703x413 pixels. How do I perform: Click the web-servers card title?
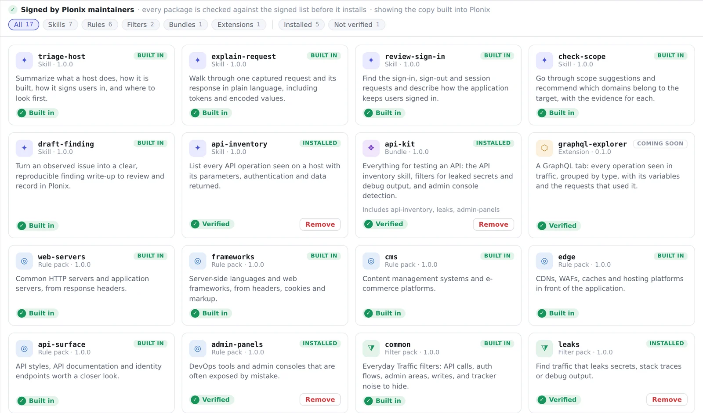click(x=62, y=257)
